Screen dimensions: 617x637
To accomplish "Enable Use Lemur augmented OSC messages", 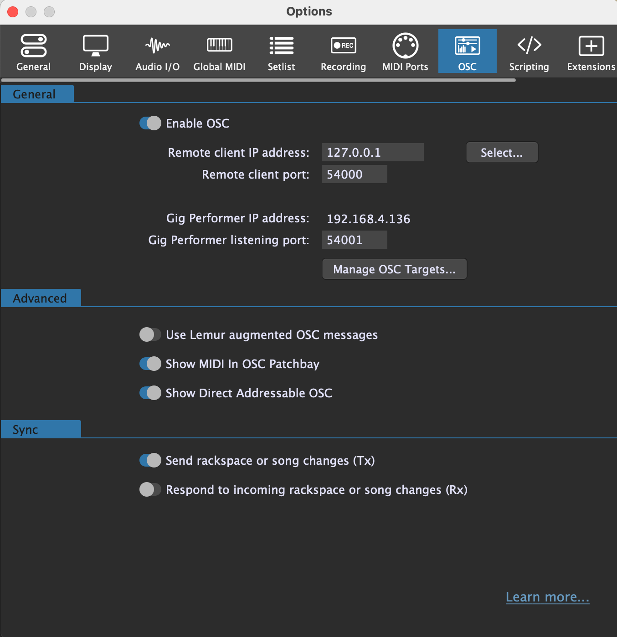I will (x=150, y=334).
